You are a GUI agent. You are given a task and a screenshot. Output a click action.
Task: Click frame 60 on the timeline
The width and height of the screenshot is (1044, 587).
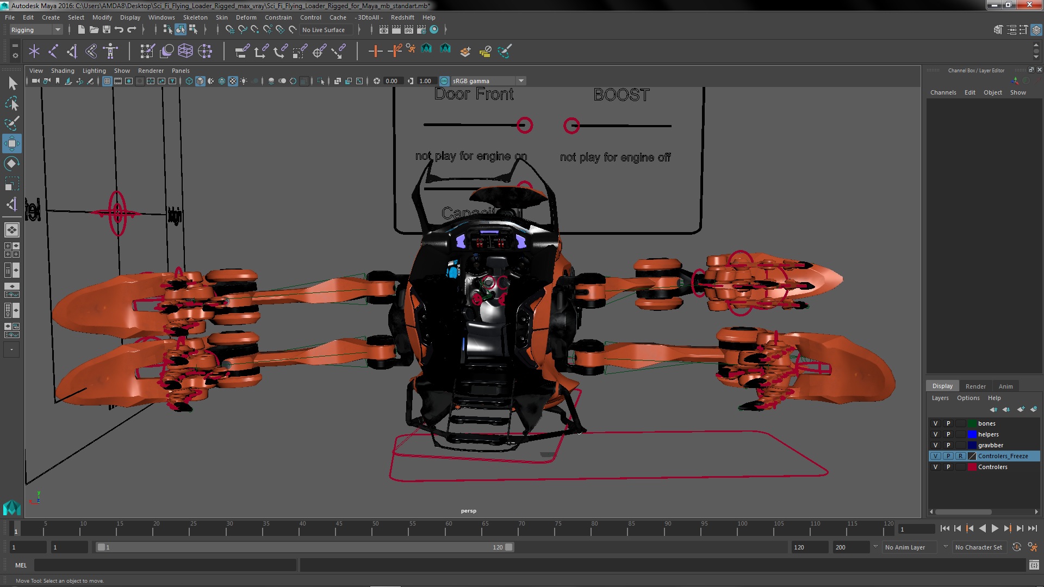click(x=449, y=529)
